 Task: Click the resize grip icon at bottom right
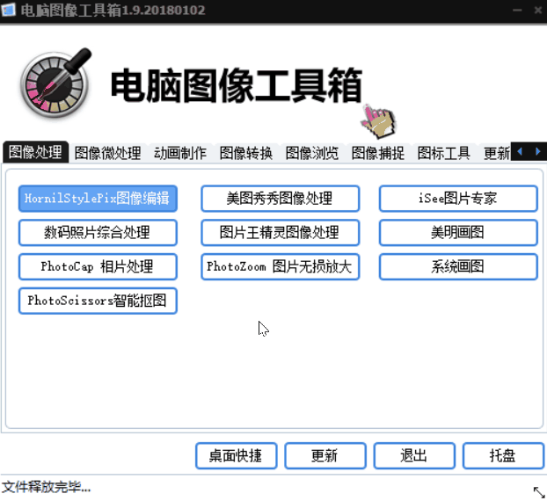pyautogui.click(x=539, y=492)
